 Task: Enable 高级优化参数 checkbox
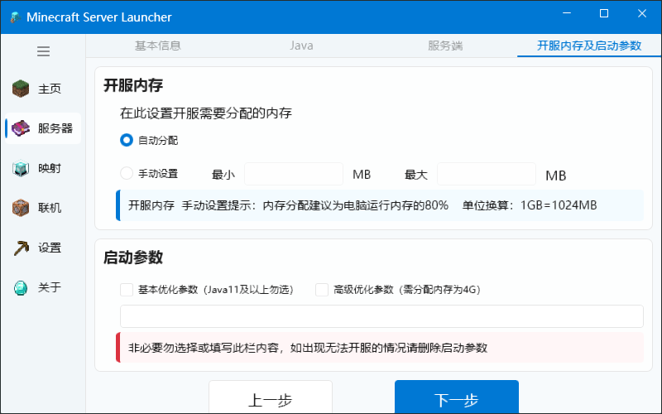pos(322,290)
